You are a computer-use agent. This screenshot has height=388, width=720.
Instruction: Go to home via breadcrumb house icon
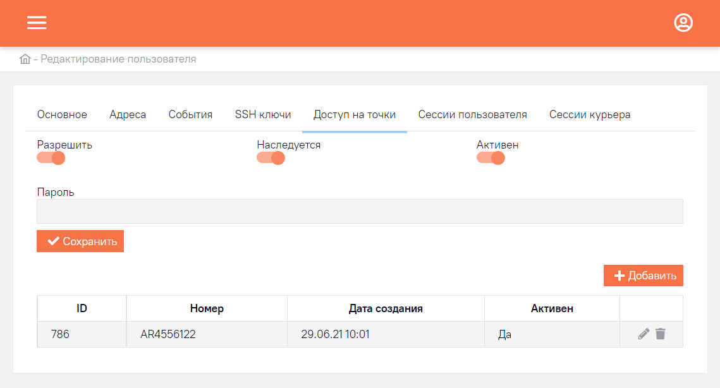(25, 59)
